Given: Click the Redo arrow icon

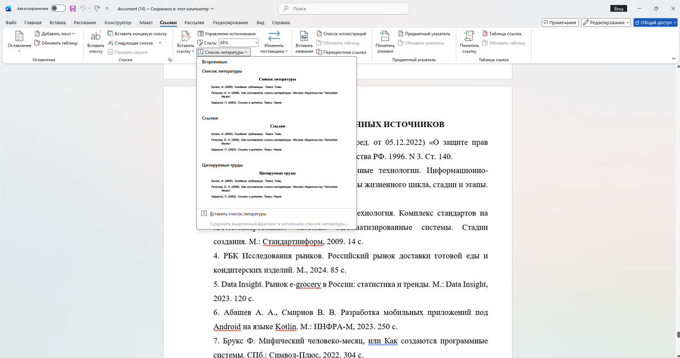Looking at the screenshot, I should 97,9.
